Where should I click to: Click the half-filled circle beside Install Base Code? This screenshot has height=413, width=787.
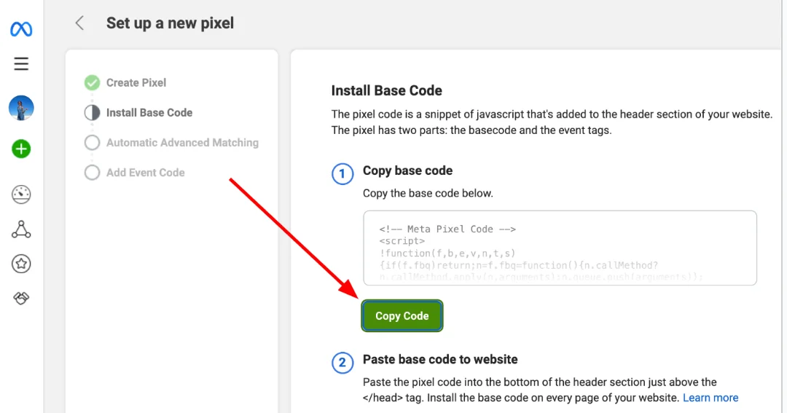pos(92,112)
